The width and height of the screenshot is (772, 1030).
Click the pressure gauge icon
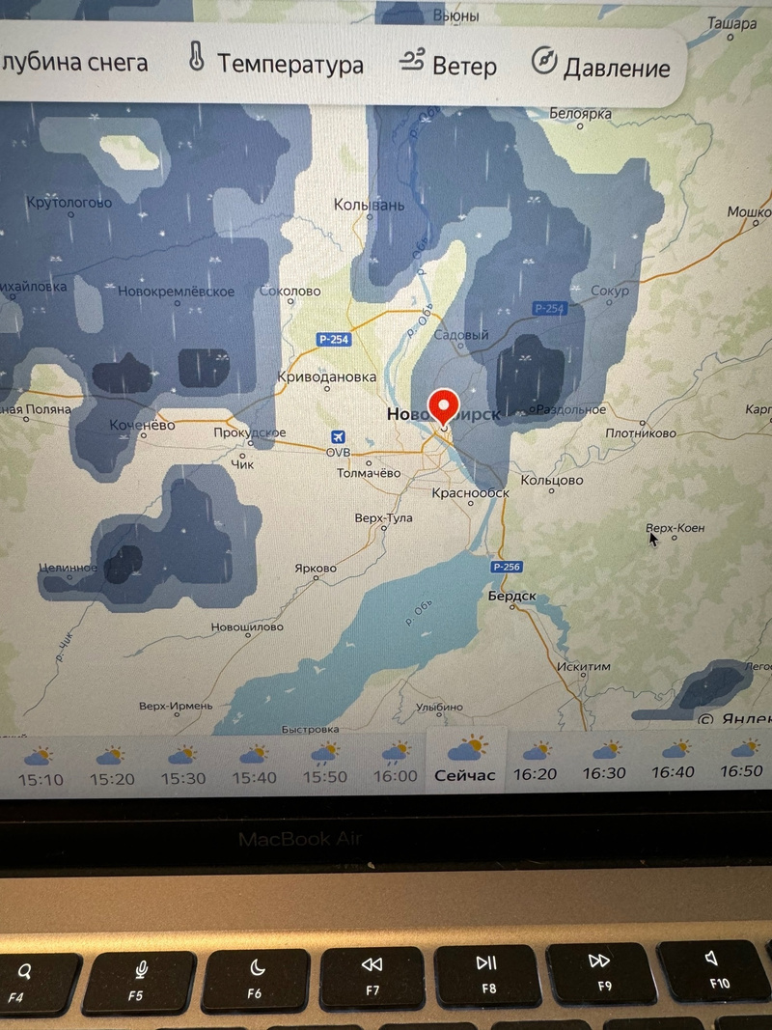click(543, 60)
